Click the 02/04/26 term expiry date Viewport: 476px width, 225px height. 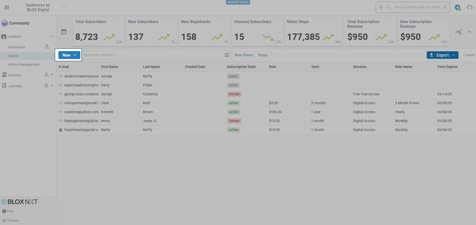[x=444, y=112]
